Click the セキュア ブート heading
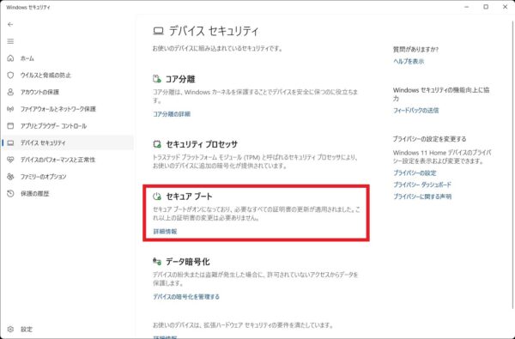515x339 pixels. click(x=189, y=197)
